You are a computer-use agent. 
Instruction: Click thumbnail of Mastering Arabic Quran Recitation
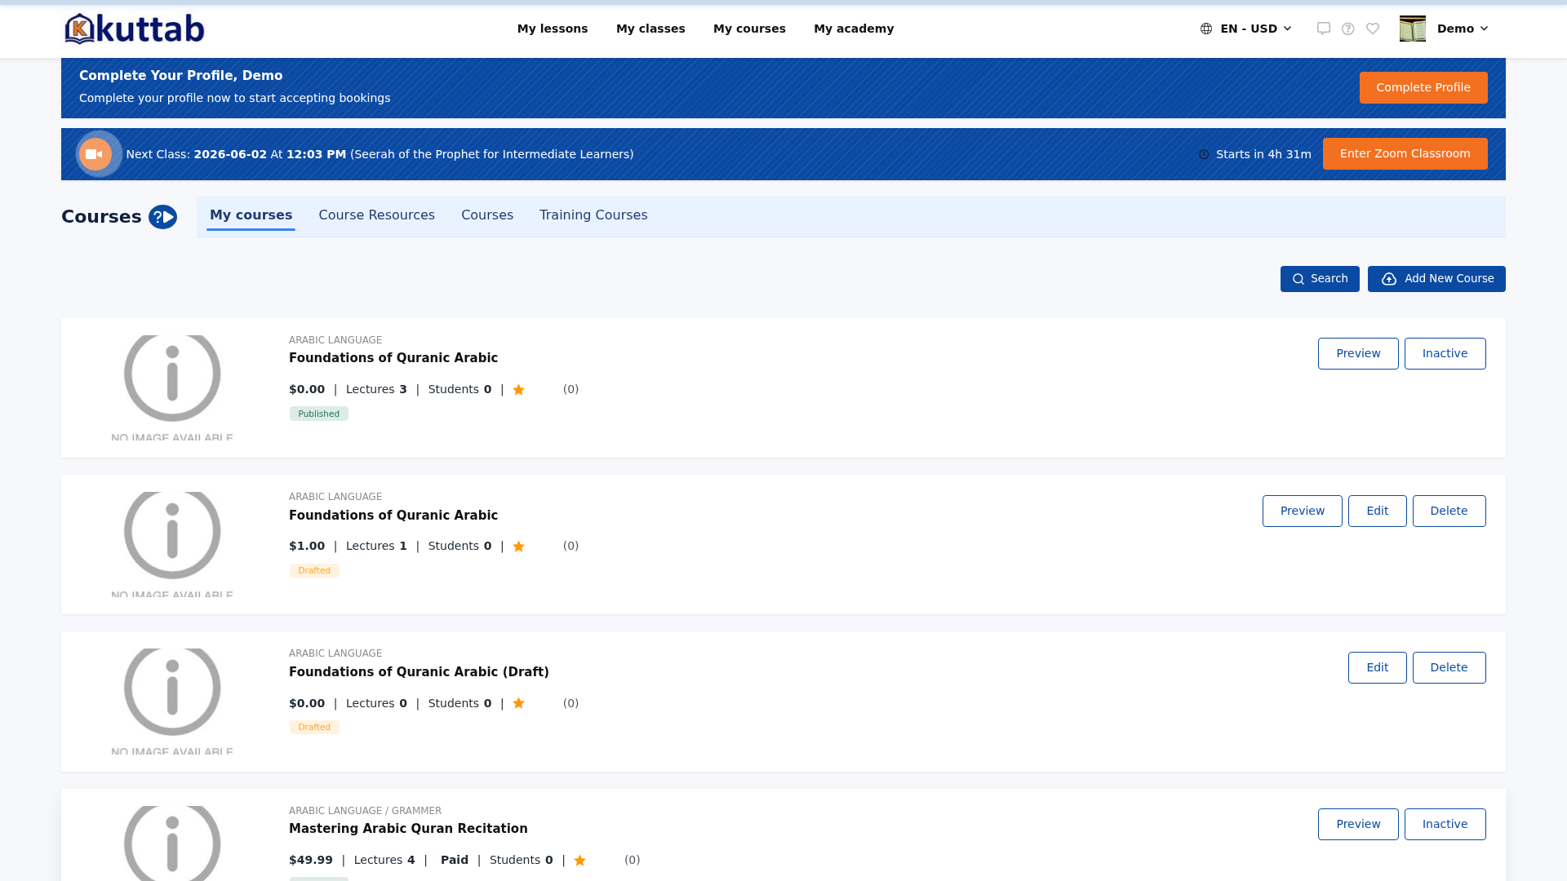click(172, 843)
